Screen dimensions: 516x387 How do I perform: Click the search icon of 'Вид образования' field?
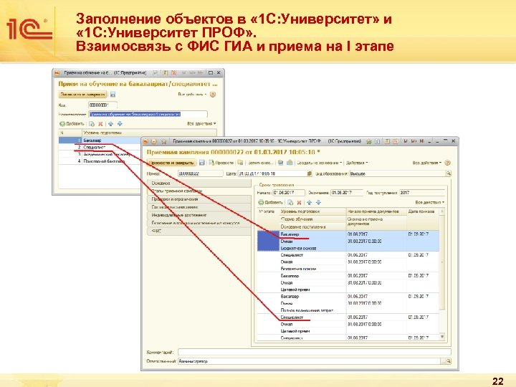448,173
